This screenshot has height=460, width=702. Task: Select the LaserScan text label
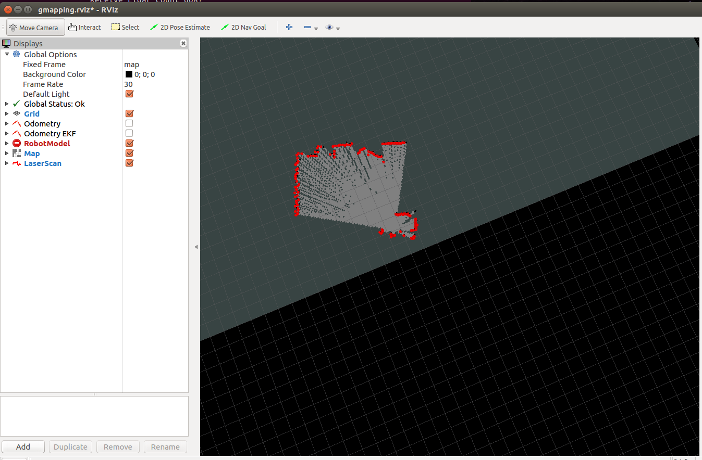pos(43,163)
